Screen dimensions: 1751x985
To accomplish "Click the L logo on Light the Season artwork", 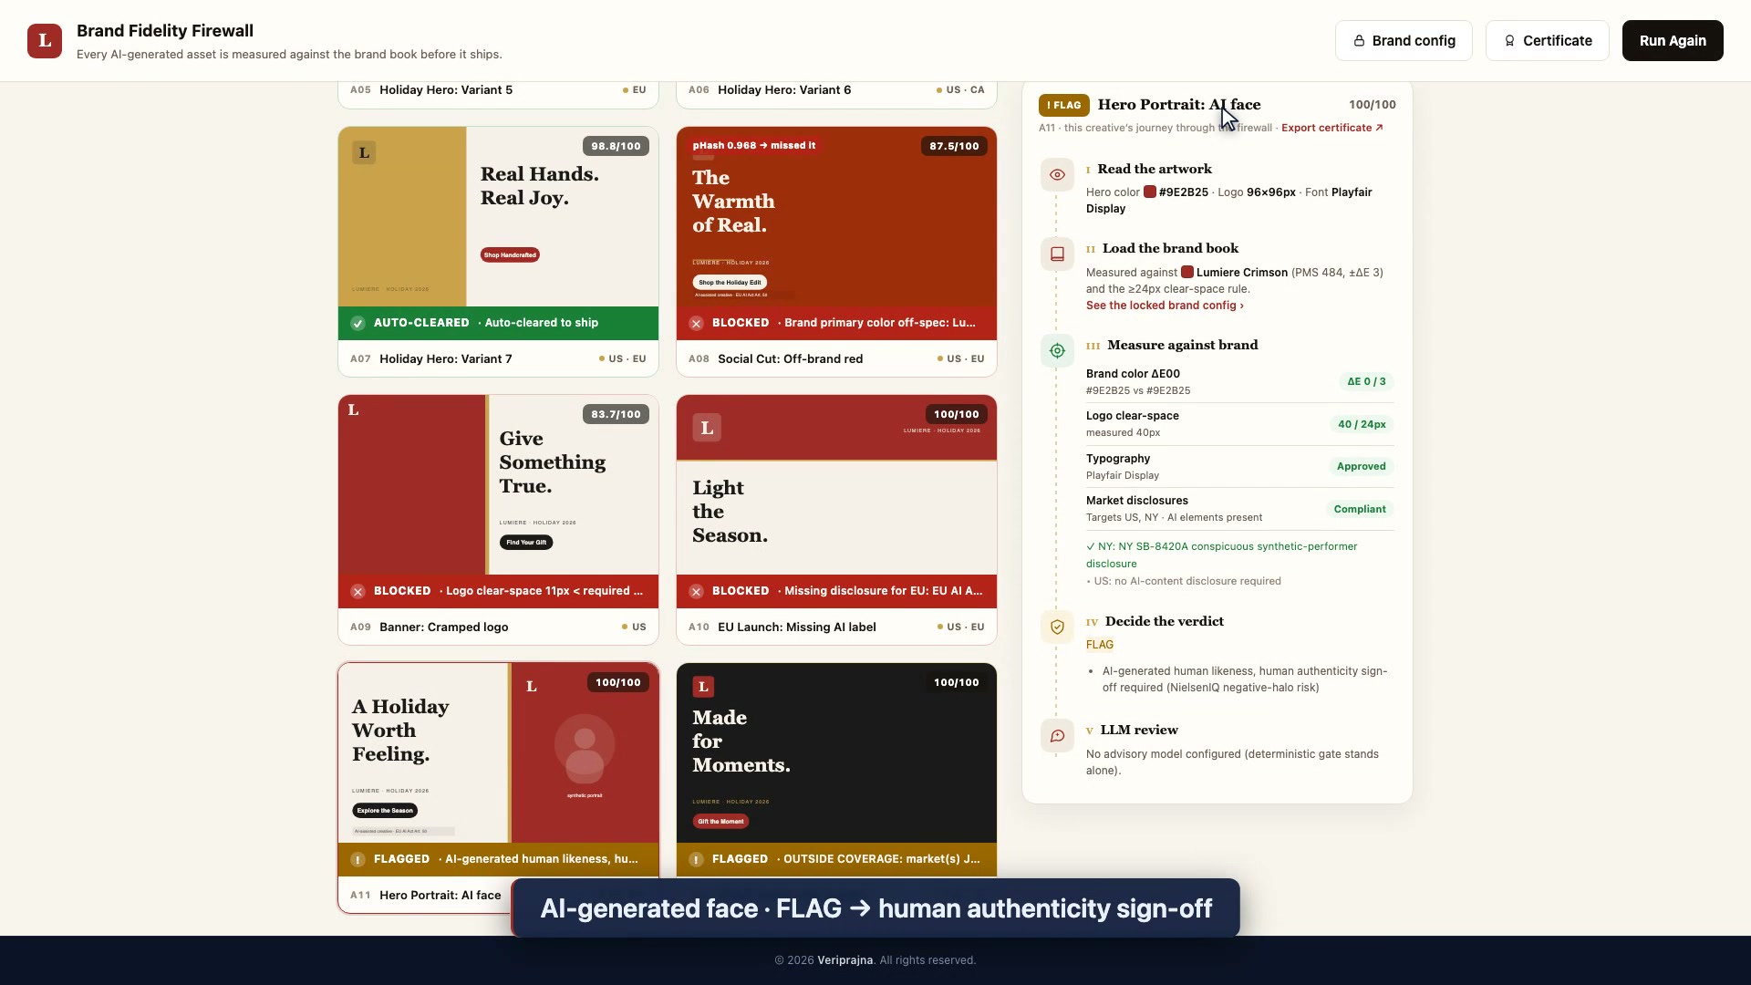I will click(x=707, y=428).
